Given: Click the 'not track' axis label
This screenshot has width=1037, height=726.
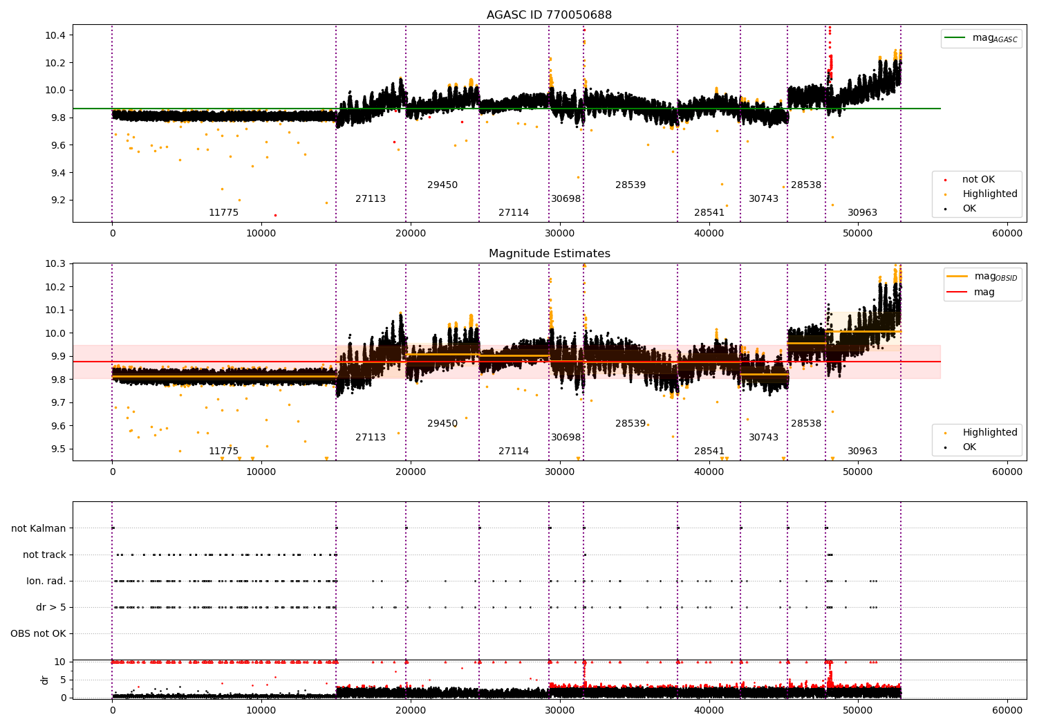Looking at the screenshot, I should [44, 555].
